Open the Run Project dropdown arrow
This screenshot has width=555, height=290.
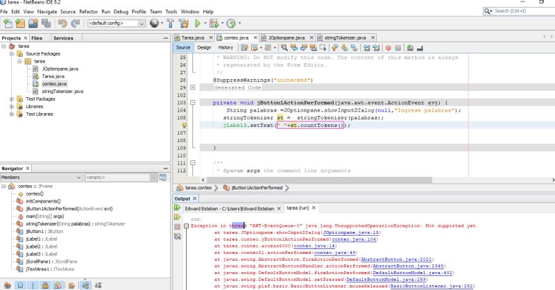[205, 24]
